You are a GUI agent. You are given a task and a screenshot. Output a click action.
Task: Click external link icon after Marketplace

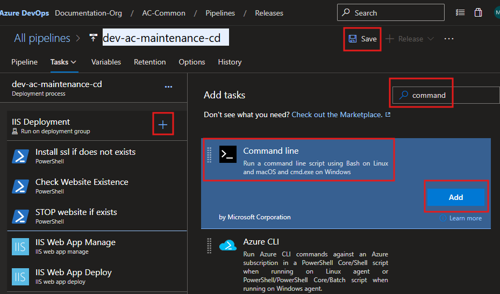388,114
